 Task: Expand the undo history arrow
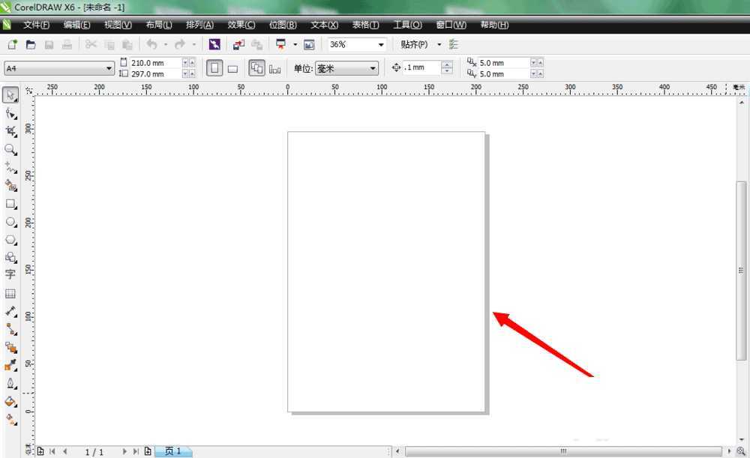pos(166,44)
